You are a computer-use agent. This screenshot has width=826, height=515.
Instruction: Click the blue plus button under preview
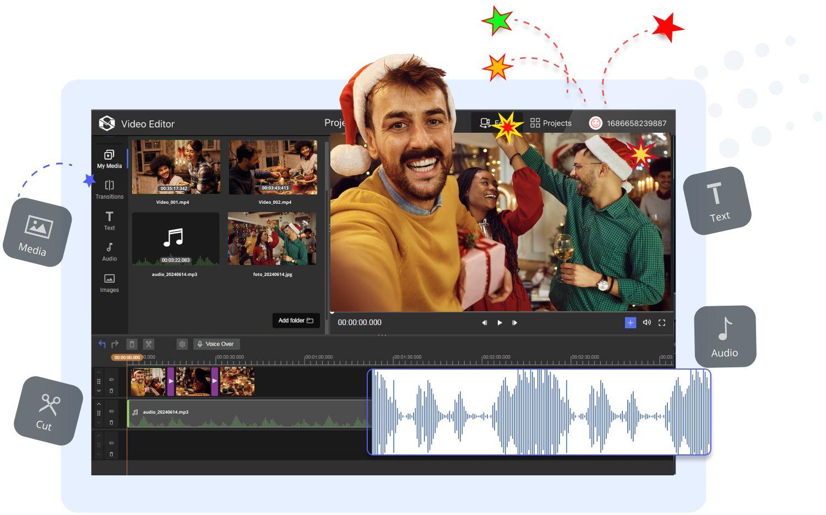[631, 323]
